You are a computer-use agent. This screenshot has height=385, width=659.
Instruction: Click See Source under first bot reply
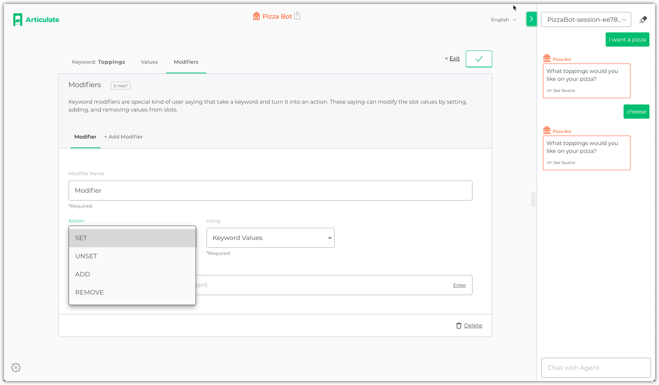point(561,91)
